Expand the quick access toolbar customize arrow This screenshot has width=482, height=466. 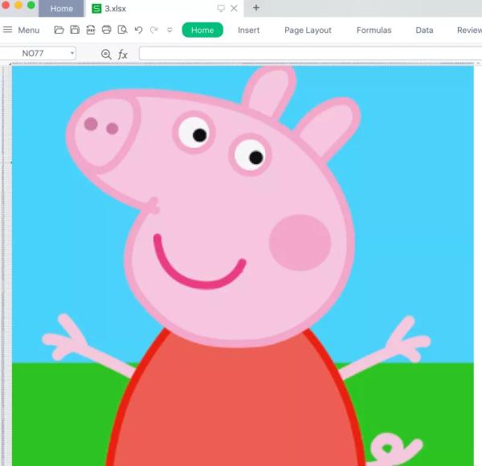(x=170, y=30)
